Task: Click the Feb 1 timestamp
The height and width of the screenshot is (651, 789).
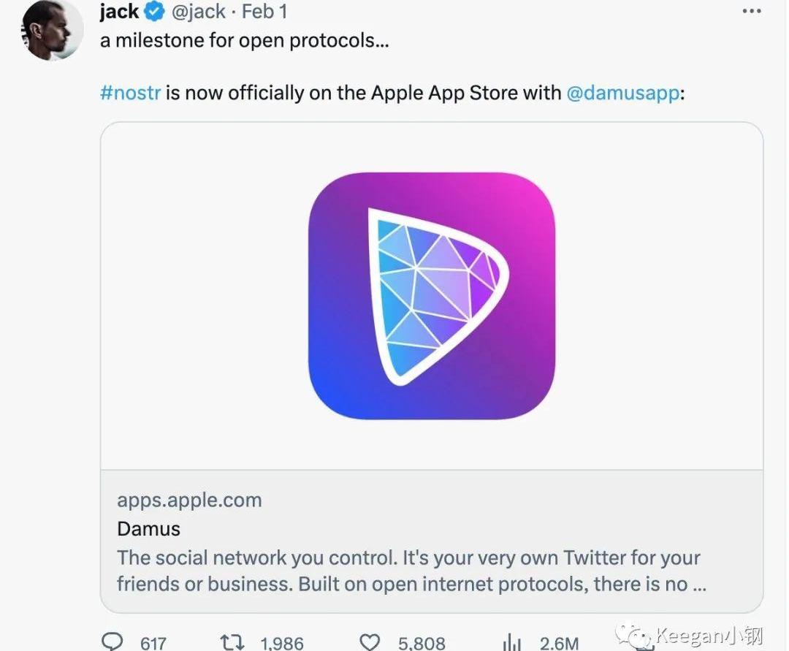Action: click(264, 12)
